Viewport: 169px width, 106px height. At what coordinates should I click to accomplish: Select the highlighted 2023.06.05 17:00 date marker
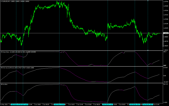coord(108,104)
